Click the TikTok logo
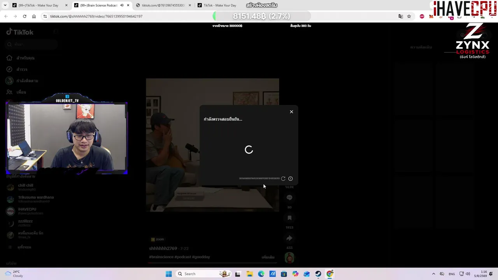The height and width of the screenshot is (280, 498). (x=20, y=32)
